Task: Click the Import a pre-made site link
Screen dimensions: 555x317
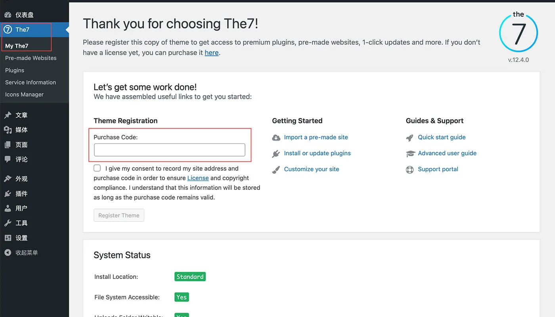Action: pyautogui.click(x=316, y=137)
